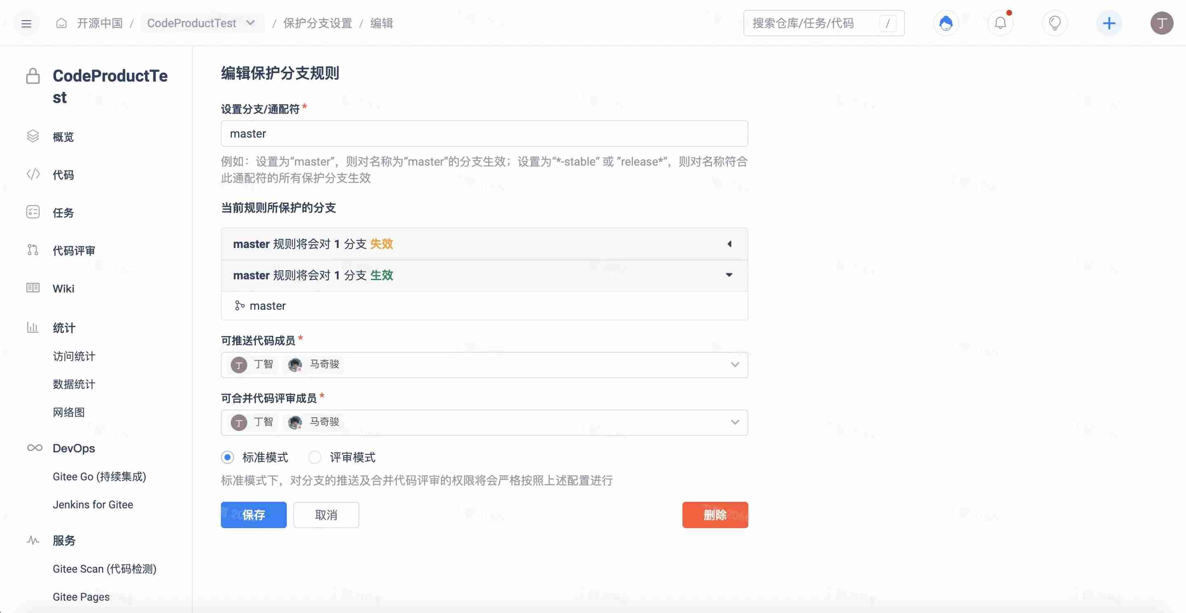This screenshot has width=1186, height=613.
Task: Click the 代码评审 pull request icon
Action: (33, 250)
